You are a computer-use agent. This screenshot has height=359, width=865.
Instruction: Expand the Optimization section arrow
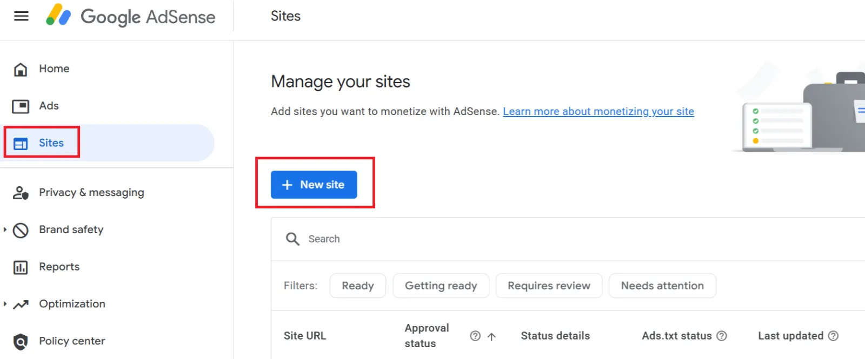point(5,304)
